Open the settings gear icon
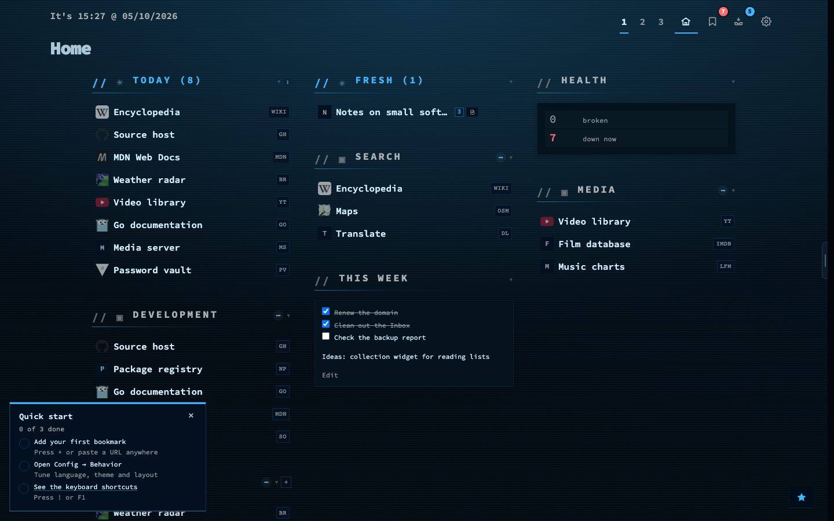This screenshot has width=834, height=521. point(766,21)
